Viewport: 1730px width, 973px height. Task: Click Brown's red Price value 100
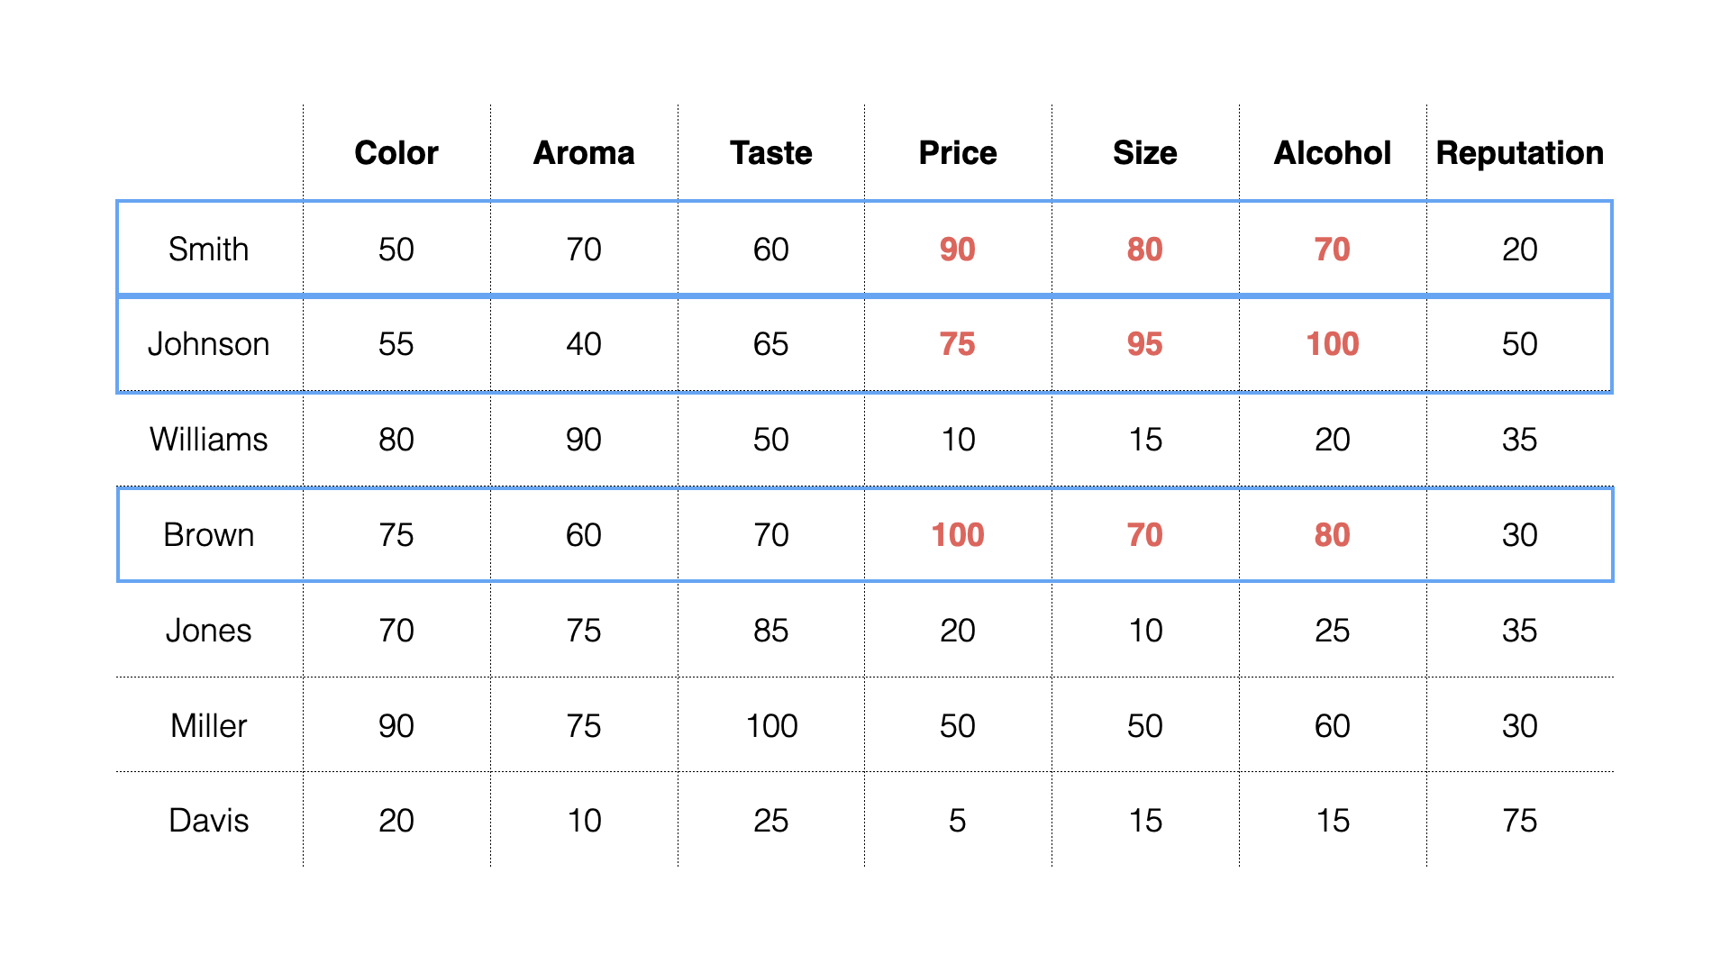pos(958,535)
